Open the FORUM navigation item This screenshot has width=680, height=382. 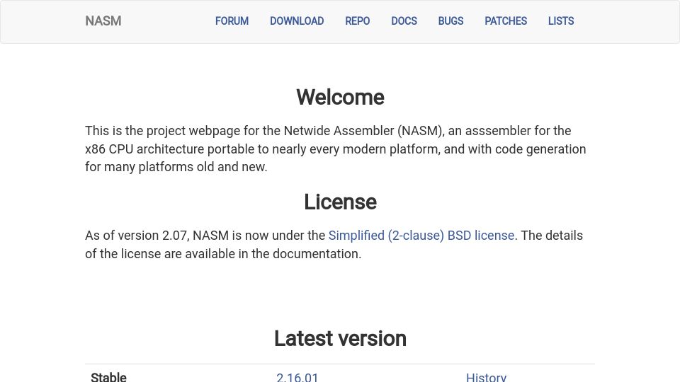[232, 21]
